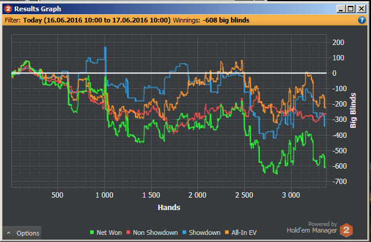Toggle the Showdown legend entry
This screenshot has width=371, height=242.
(x=202, y=233)
